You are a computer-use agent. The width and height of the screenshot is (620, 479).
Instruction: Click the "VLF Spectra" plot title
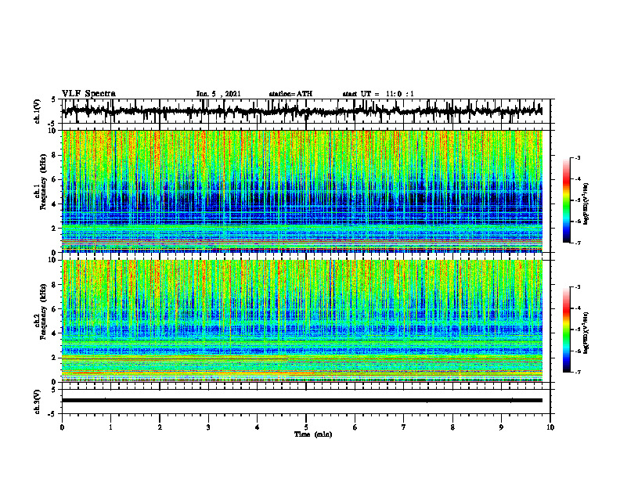pos(88,94)
